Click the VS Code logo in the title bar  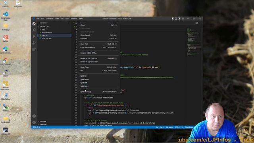tap(33, 19)
